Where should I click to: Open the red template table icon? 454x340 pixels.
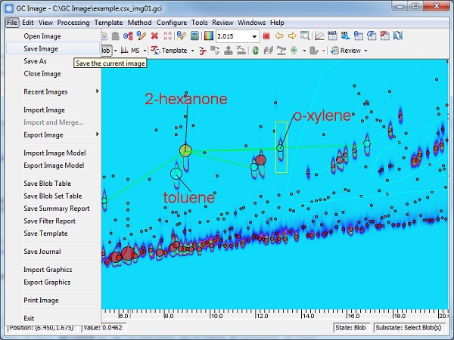pos(385,36)
